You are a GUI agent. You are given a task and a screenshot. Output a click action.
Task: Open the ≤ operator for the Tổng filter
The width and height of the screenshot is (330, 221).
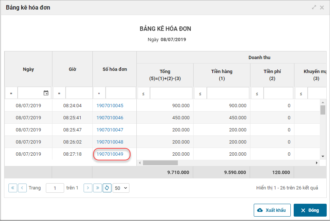143,93
